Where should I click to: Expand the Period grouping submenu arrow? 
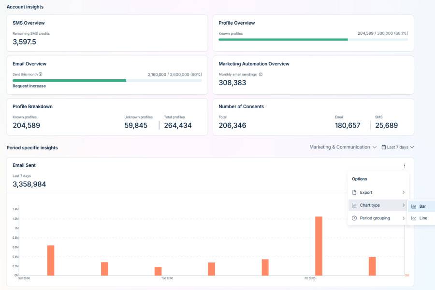coord(404,218)
